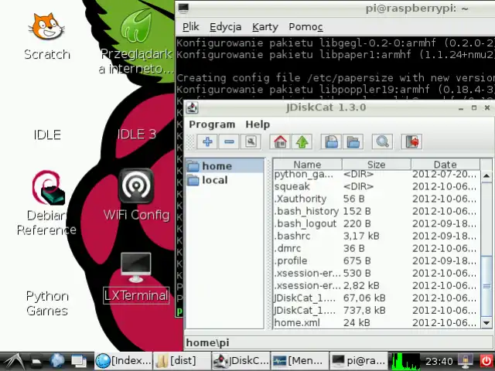This screenshot has height=371, width=495.
Task: Open JDiskCat Program menu
Action: pyautogui.click(x=212, y=124)
